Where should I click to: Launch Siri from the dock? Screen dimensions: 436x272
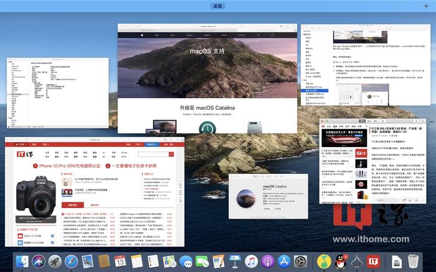[x=39, y=261]
